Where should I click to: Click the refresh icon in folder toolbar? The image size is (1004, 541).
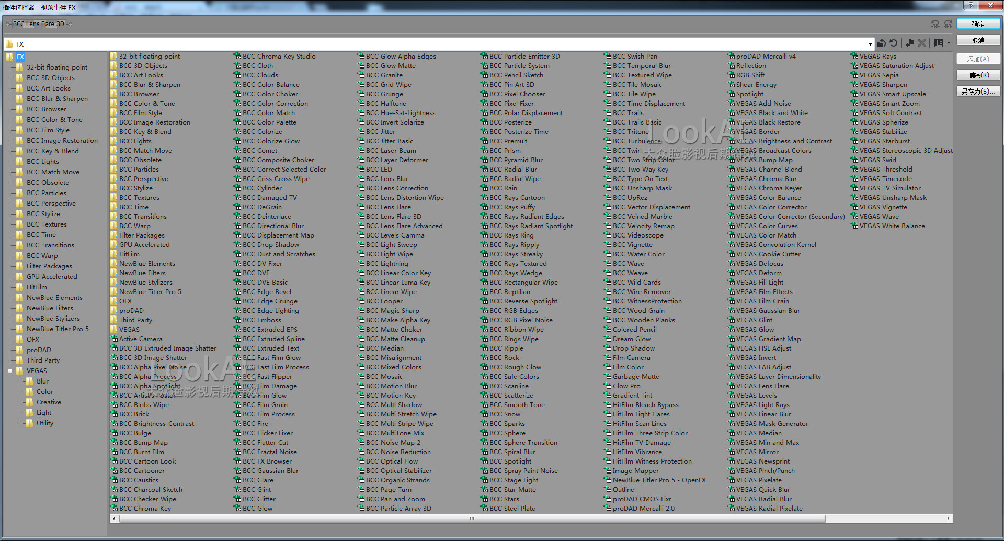[x=894, y=43]
